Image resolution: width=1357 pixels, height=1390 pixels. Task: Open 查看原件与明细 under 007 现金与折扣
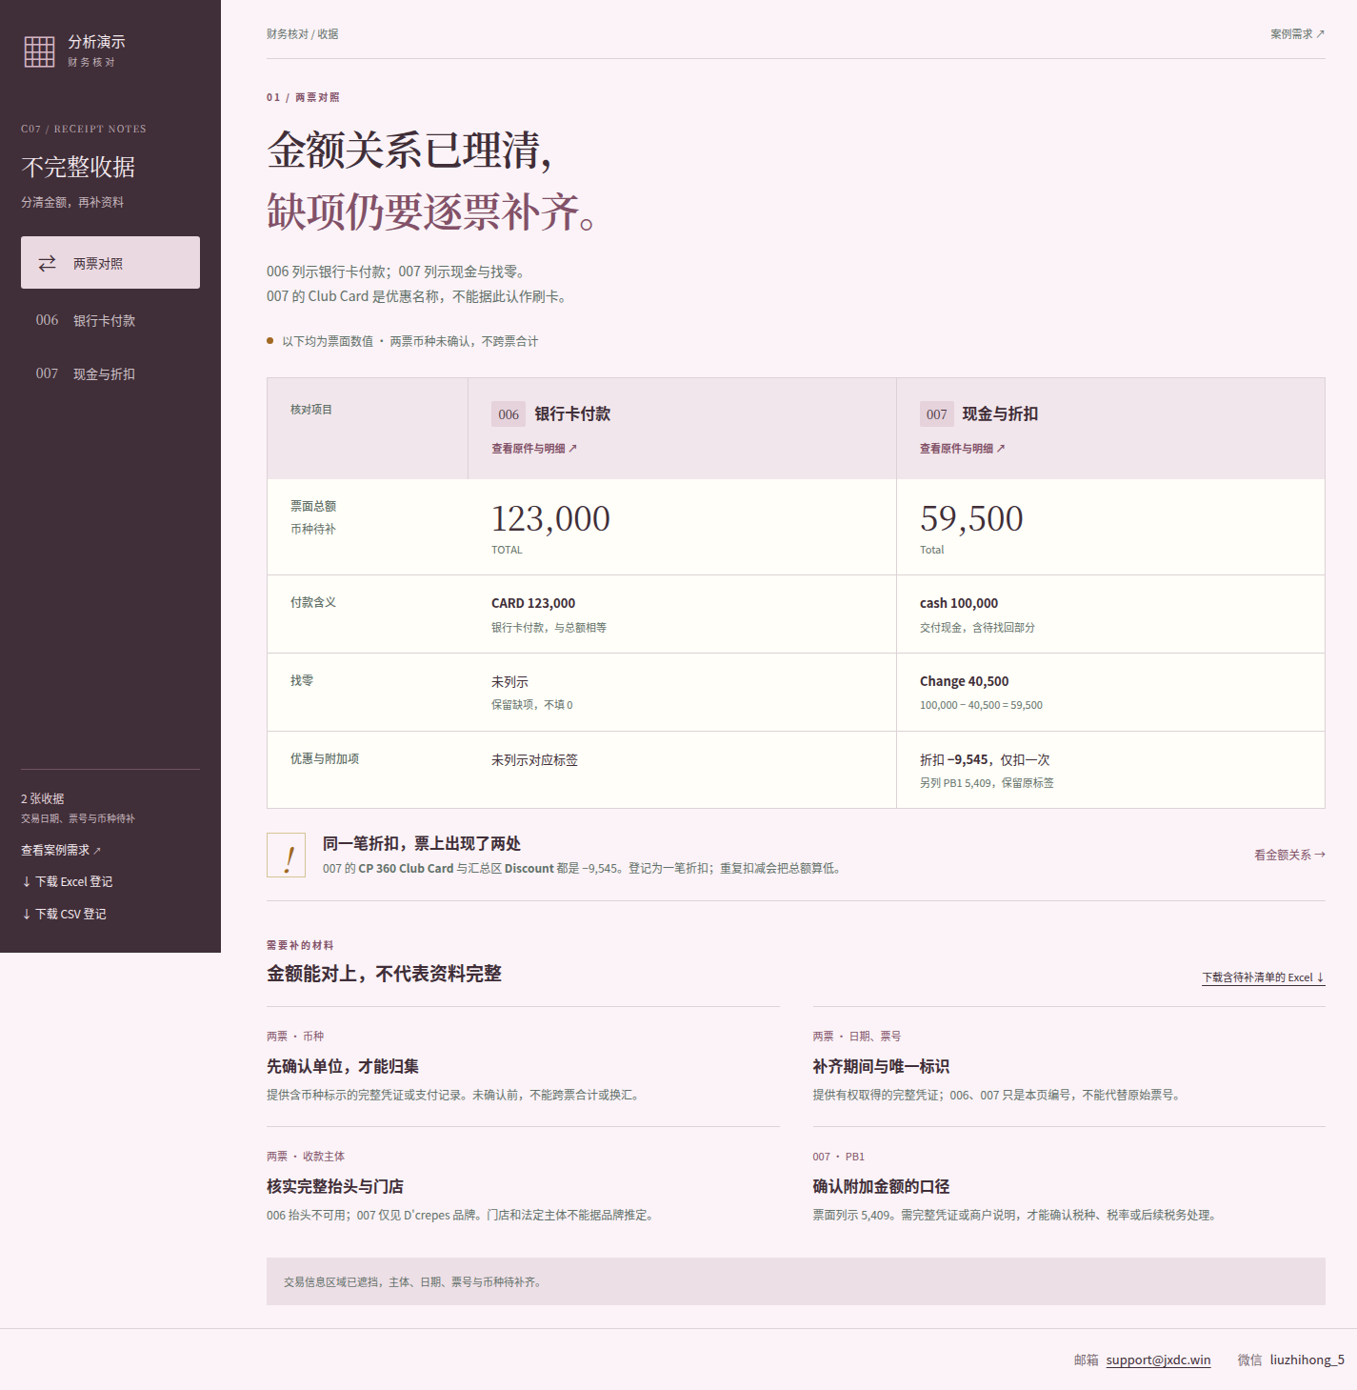(963, 449)
